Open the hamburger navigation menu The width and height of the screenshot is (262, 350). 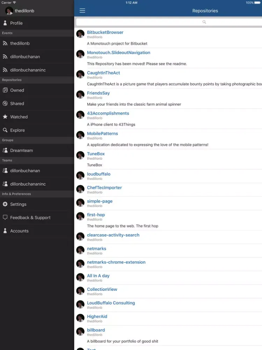82,10
